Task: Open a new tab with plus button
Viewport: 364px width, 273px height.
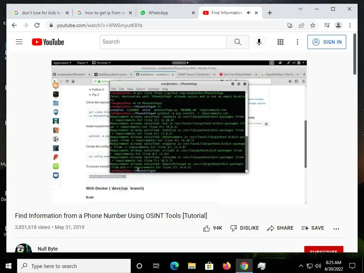Action: (270, 13)
